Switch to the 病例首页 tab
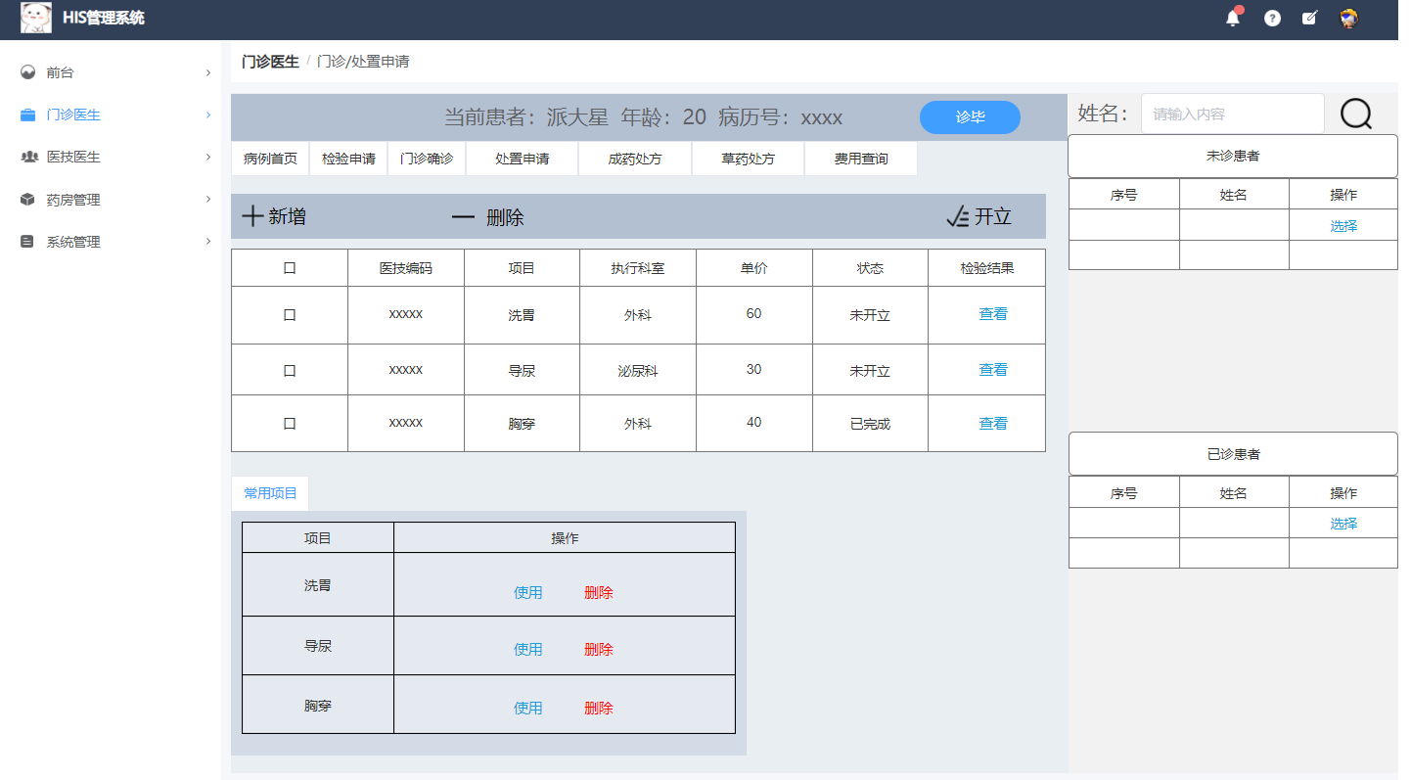This screenshot has height=780, width=1411. 270,159
